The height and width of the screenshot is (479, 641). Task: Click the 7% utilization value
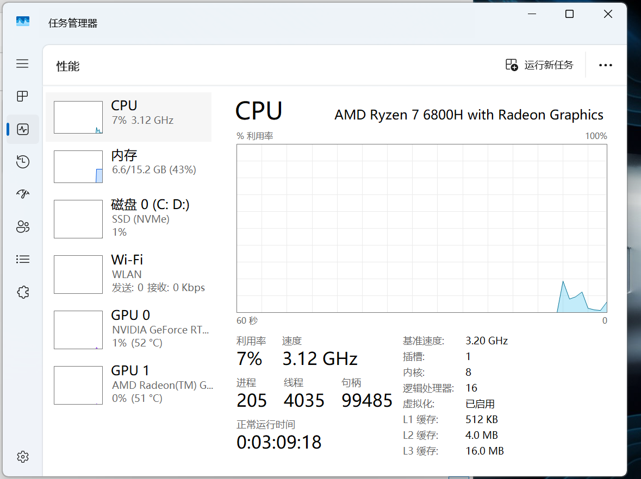click(250, 358)
